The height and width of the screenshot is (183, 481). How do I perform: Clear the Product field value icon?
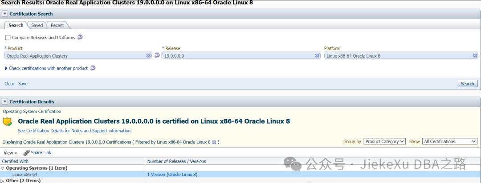148,56
